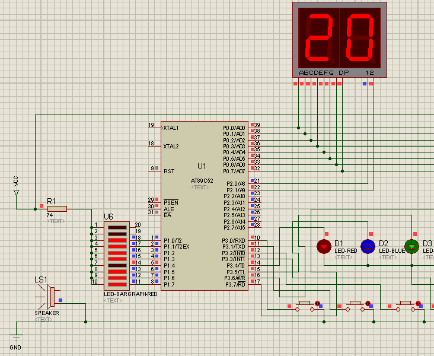The height and width of the screenshot is (356, 434).
Task: Click the P3.0/RXD pin label
Action: pos(234,240)
